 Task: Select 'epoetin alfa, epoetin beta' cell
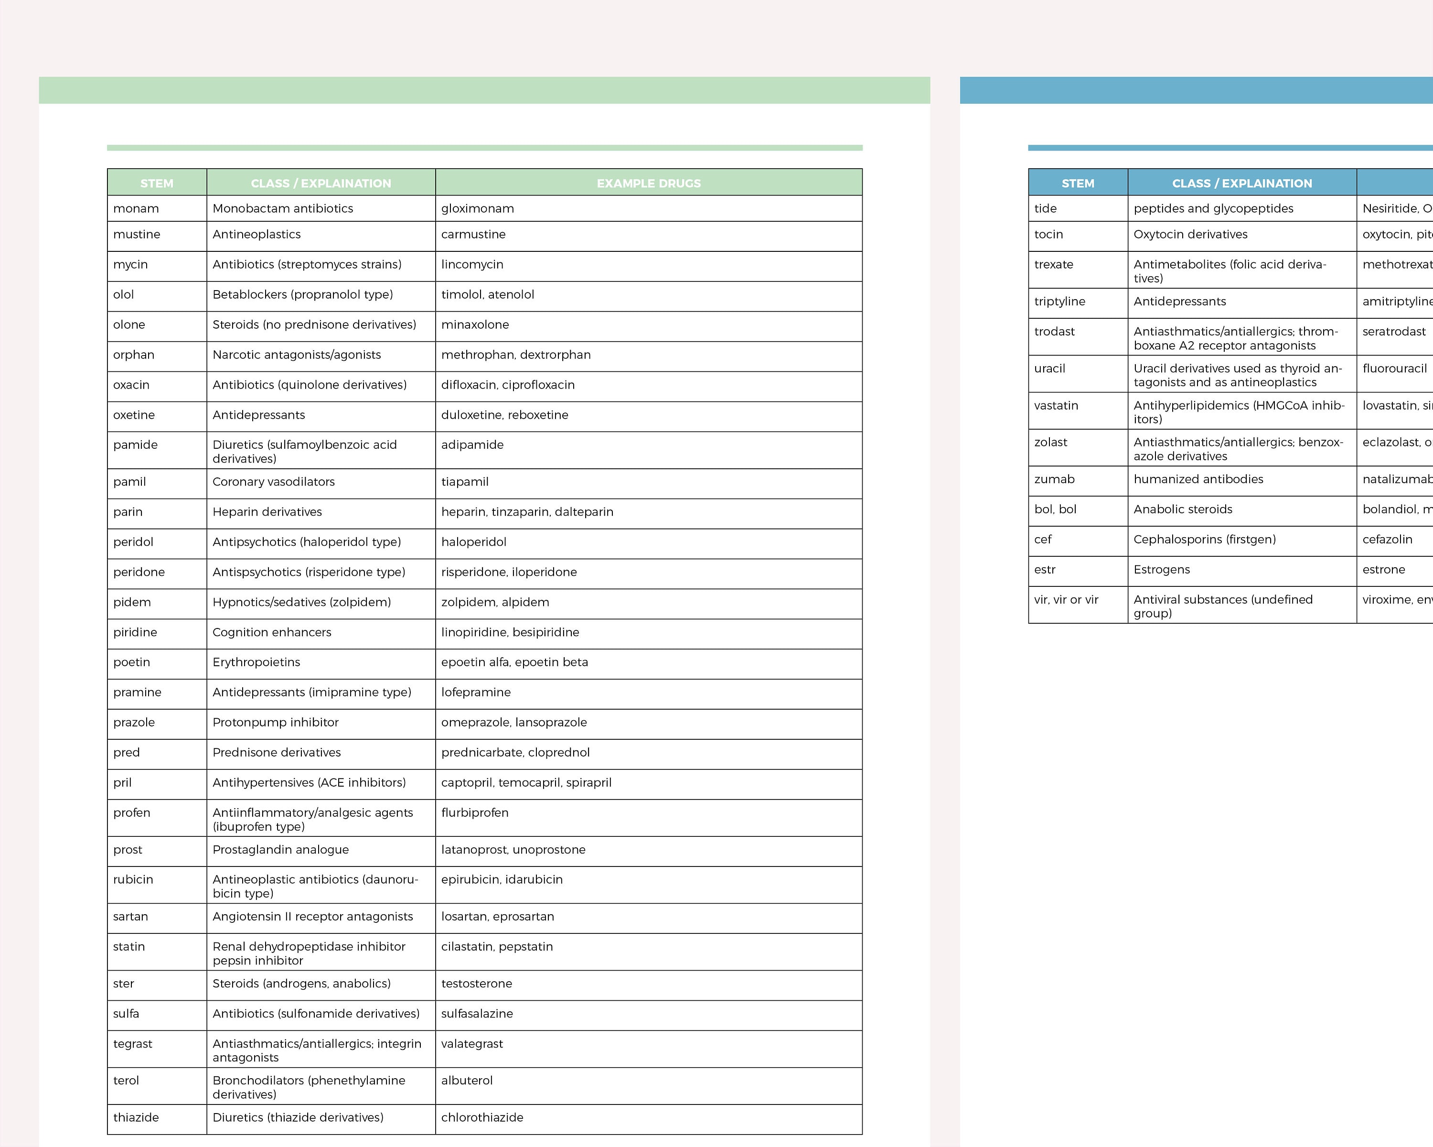tap(649, 664)
